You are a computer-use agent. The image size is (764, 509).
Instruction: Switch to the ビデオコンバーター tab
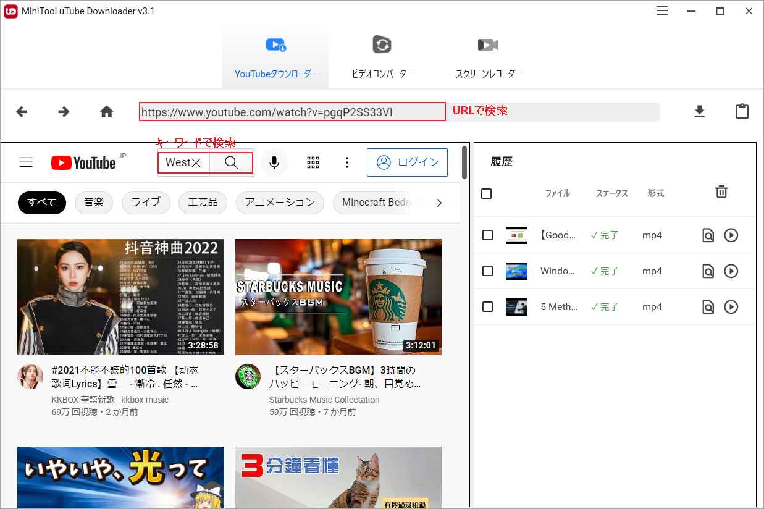pyautogui.click(x=382, y=57)
